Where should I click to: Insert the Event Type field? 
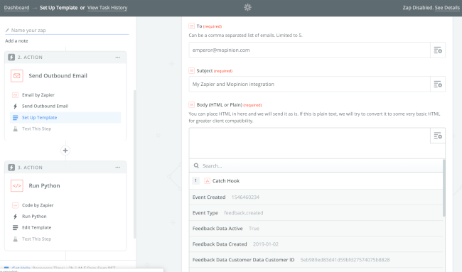(x=316, y=213)
